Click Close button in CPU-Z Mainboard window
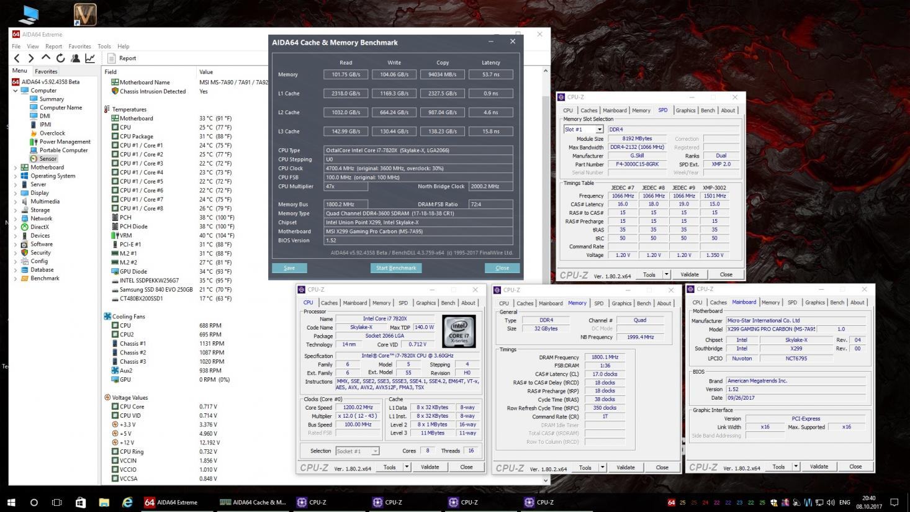The width and height of the screenshot is (910, 512). click(x=855, y=467)
